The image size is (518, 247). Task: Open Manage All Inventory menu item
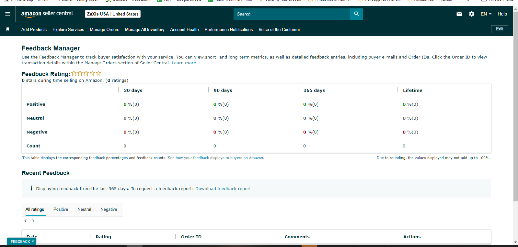144,29
